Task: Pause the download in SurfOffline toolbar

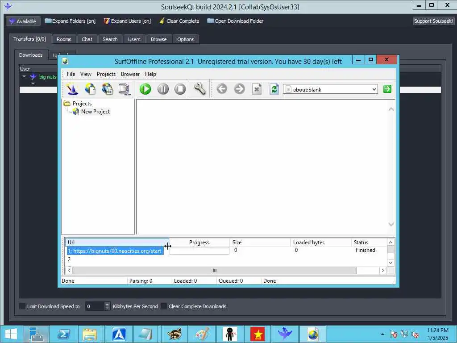Action: pos(163,89)
